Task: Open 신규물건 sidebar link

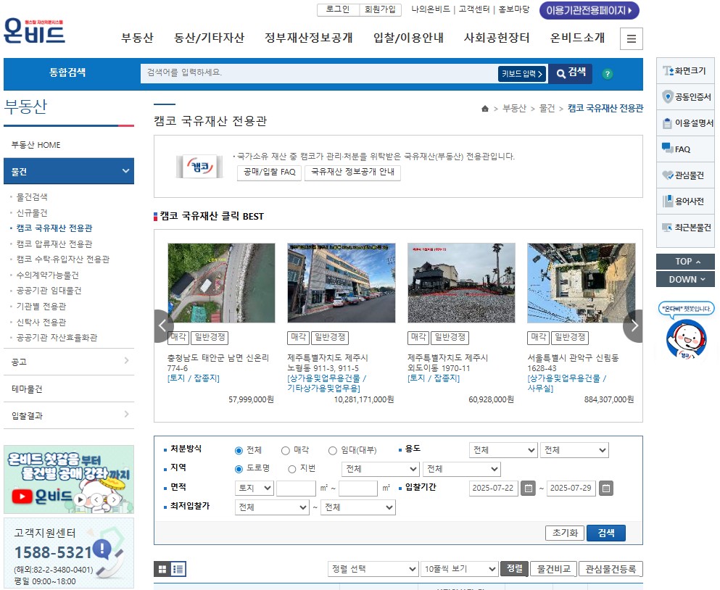Action: click(x=32, y=213)
